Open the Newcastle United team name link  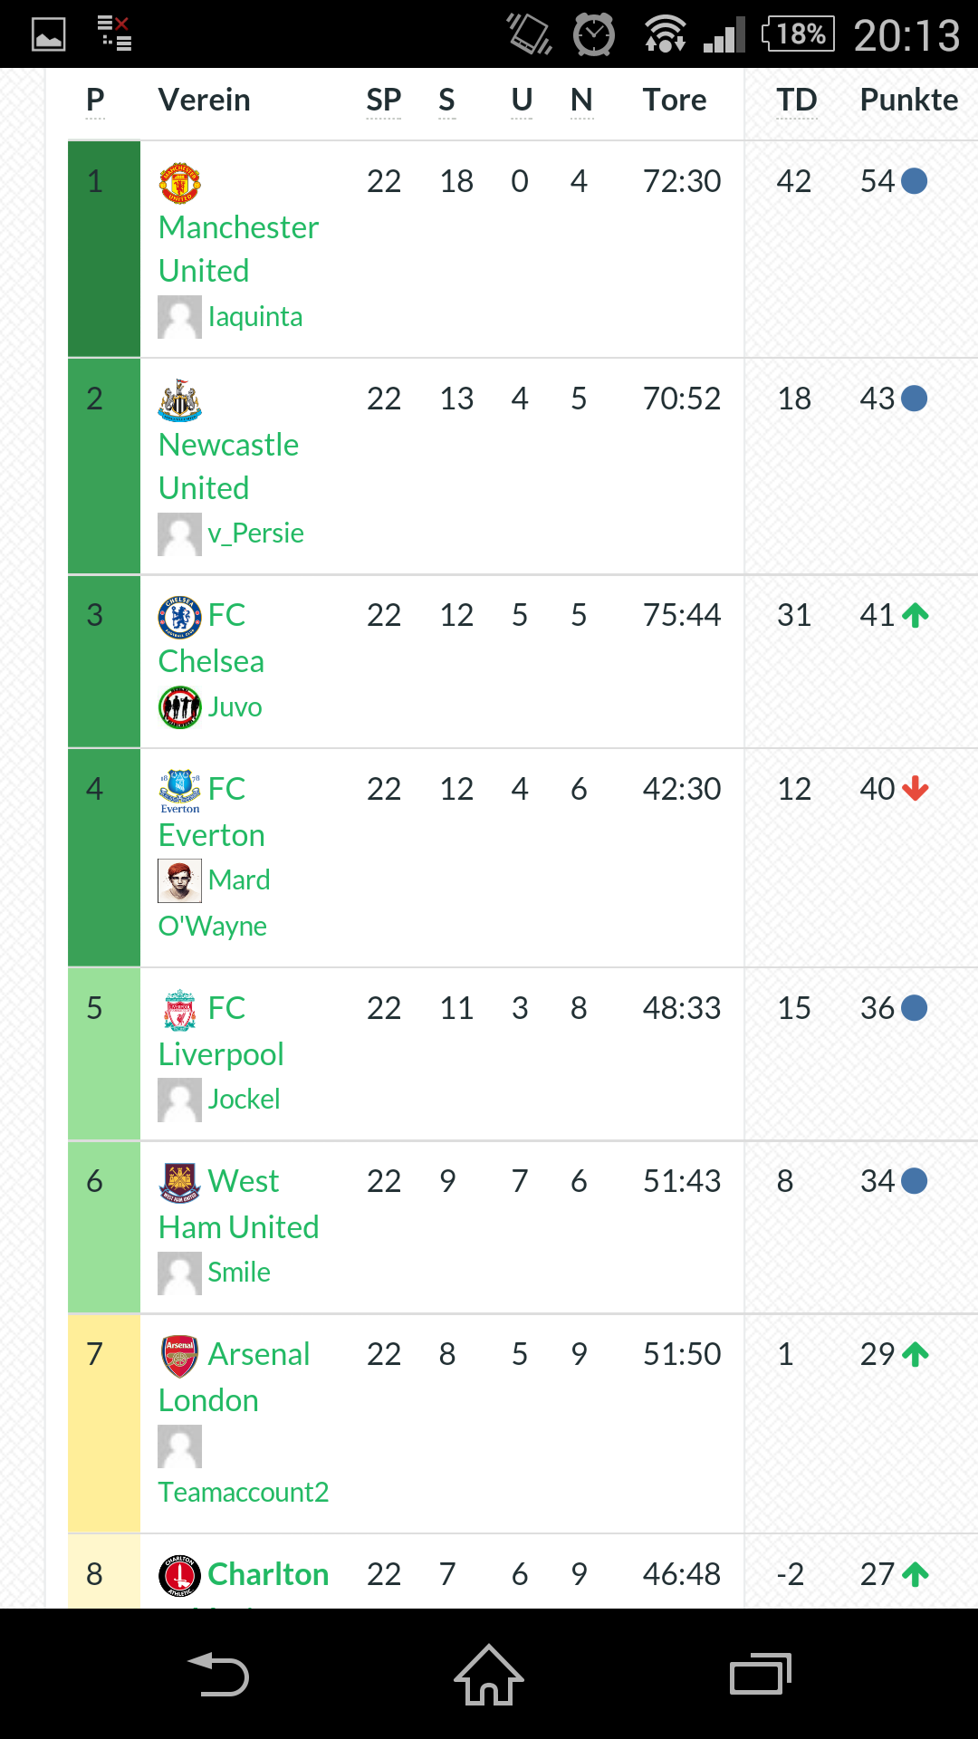tap(228, 466)
